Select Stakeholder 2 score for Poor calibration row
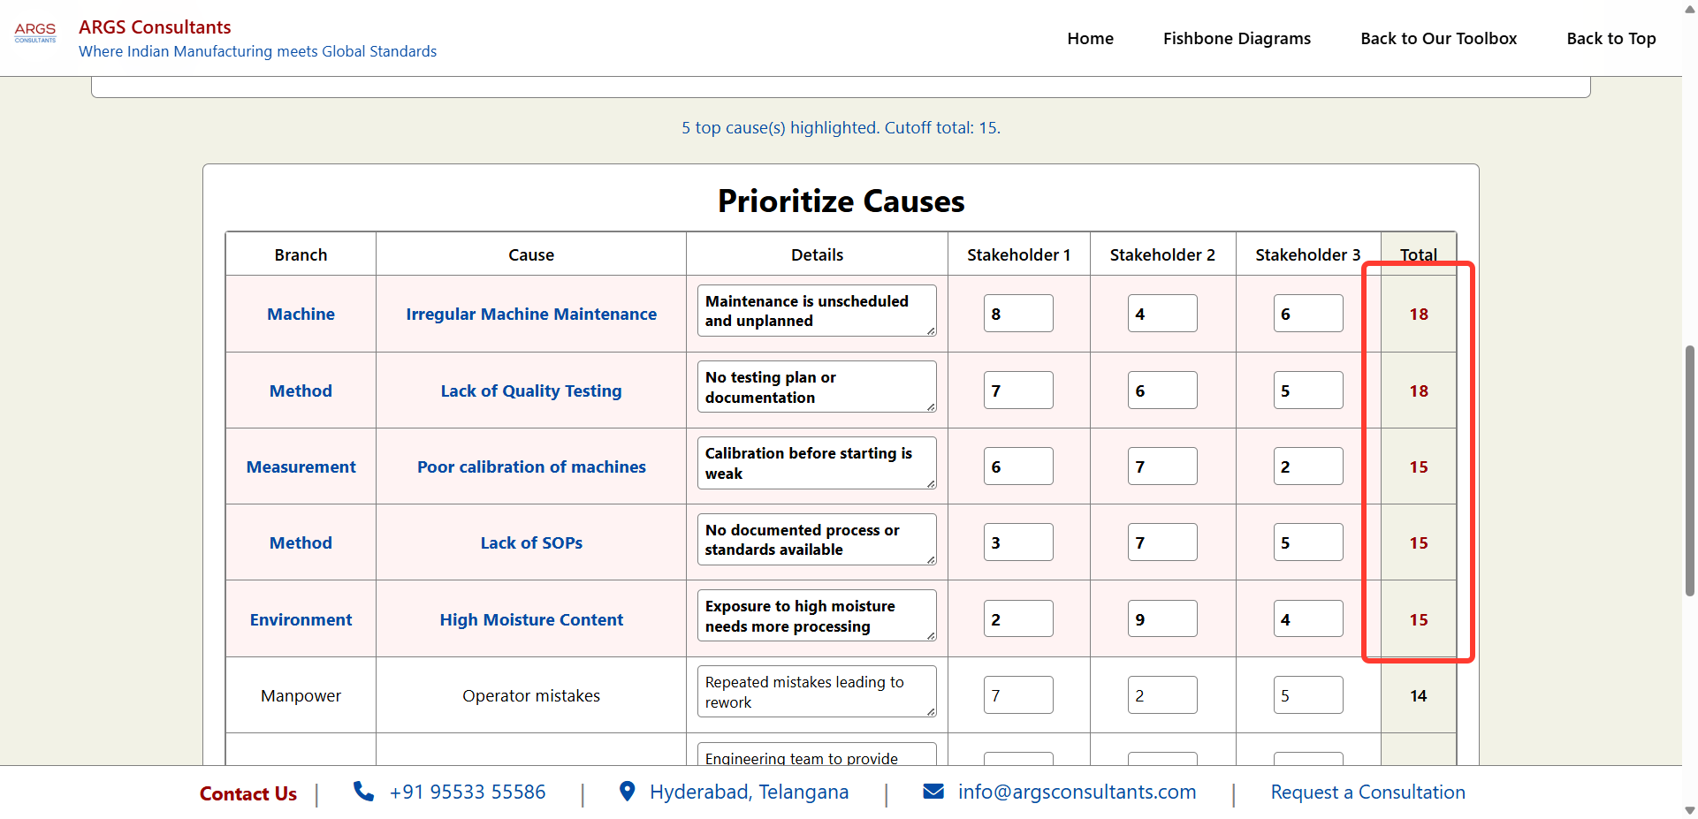This screenshot has height=819, width=1698. point(1162,466)
